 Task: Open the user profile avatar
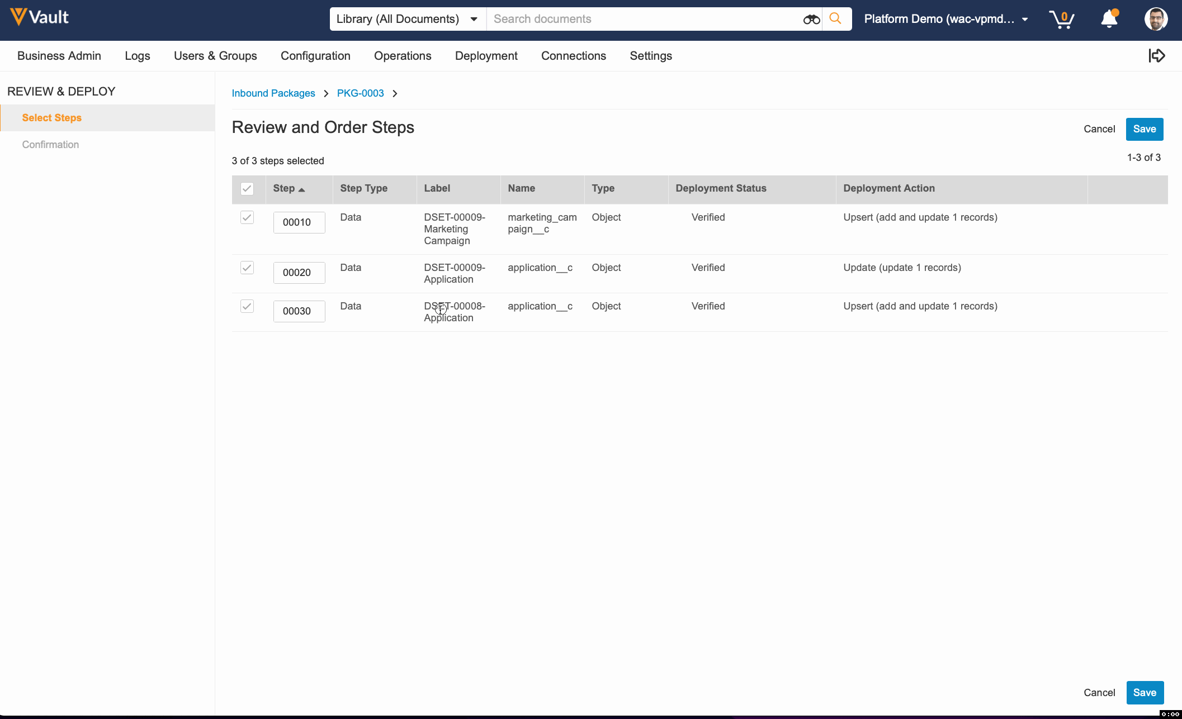[1155, 20]
